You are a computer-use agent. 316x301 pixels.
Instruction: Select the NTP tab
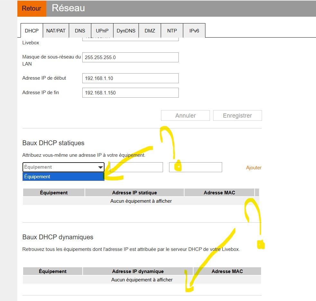click(172, 31)
